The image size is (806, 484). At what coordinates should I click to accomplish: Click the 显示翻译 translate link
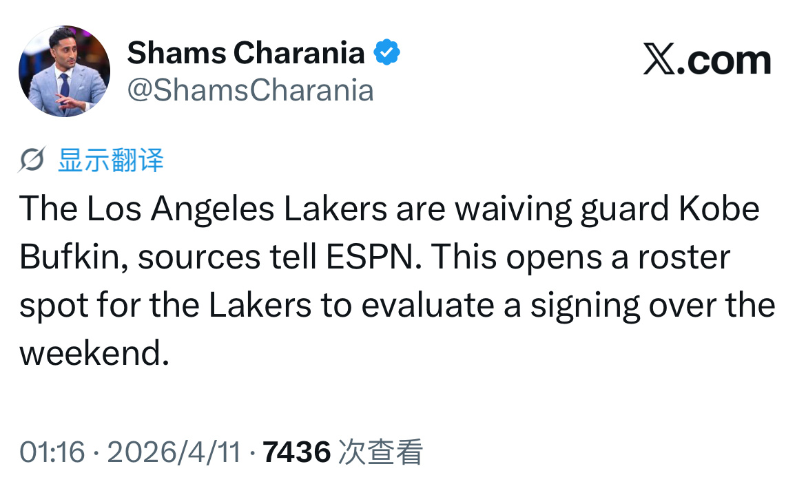click(x=110, y=160)
